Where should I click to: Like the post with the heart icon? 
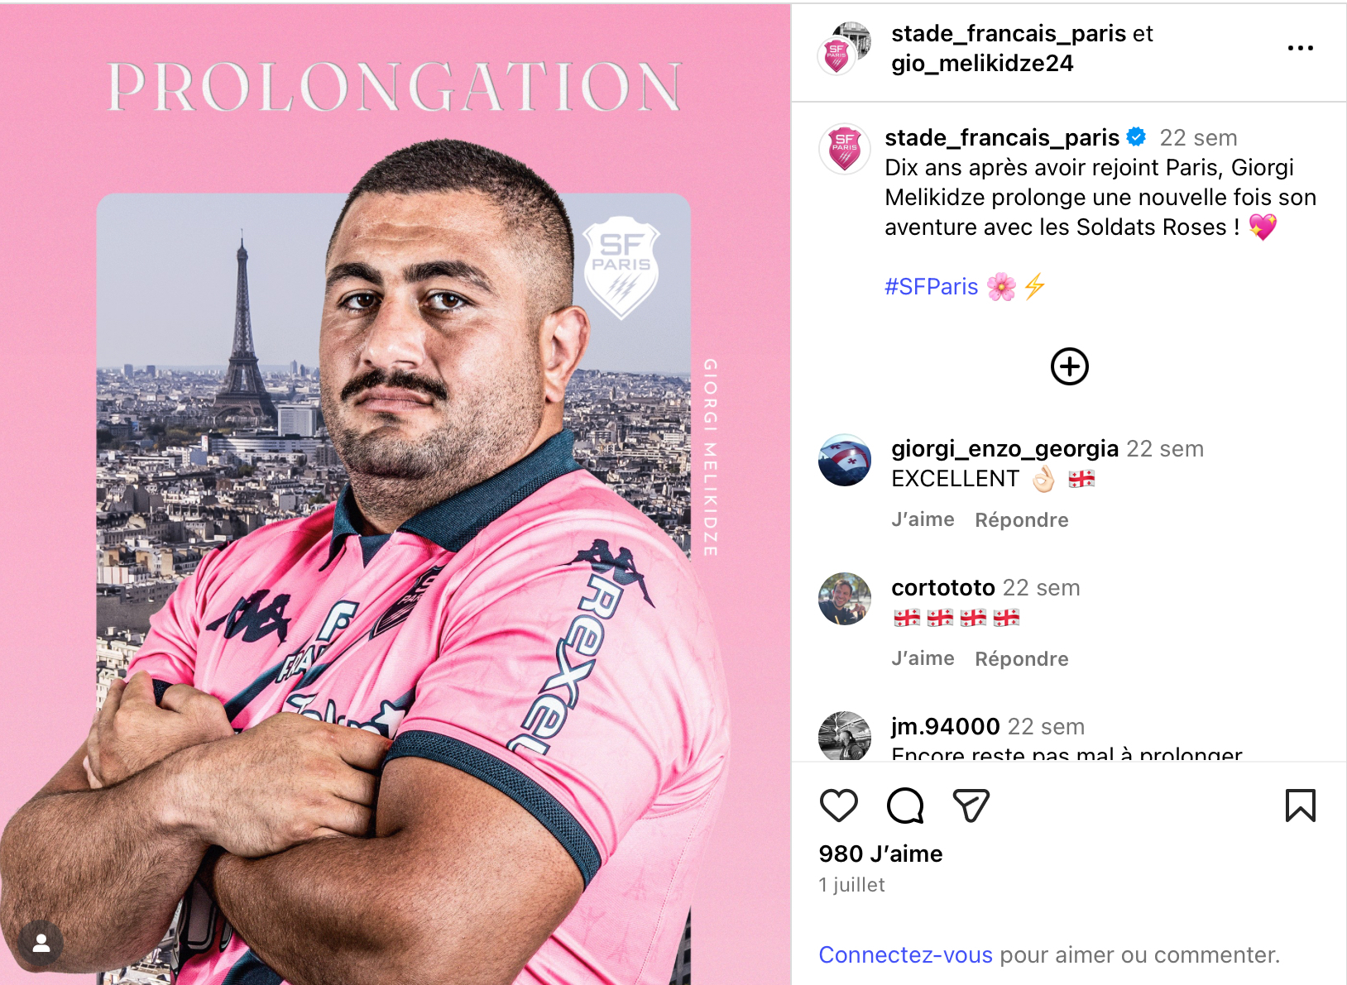pyautogui.click(x=838, y=806)
